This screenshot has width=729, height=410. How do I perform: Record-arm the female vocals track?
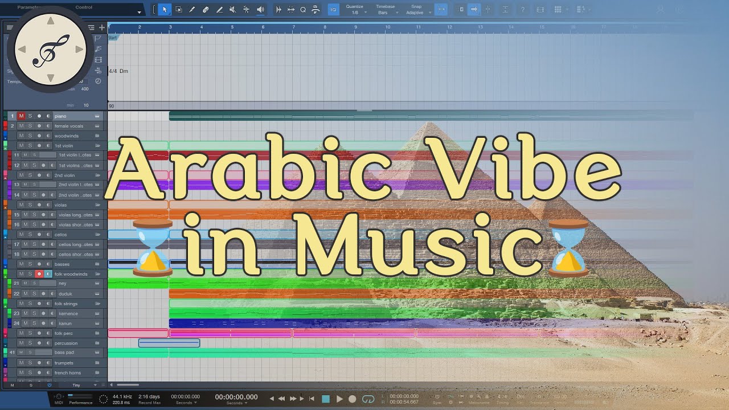click(39, 126)
